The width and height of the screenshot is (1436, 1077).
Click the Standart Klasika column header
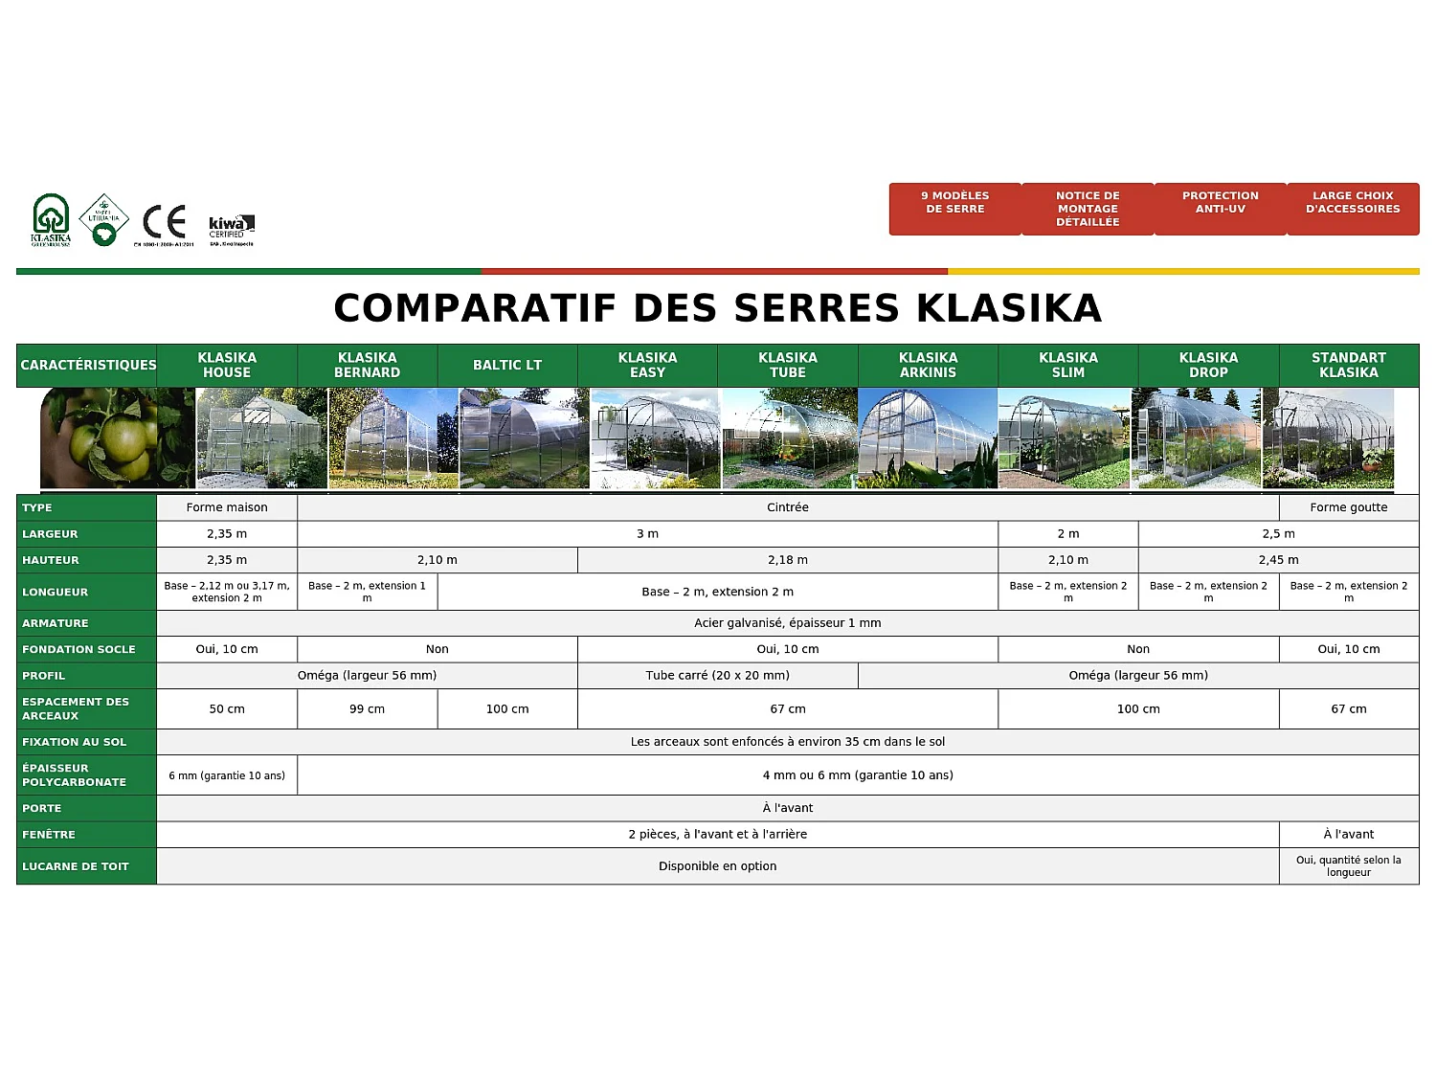click(1349, 365)
